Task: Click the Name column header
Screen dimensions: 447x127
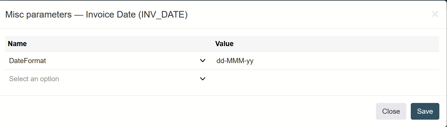Action: (17, 44)
